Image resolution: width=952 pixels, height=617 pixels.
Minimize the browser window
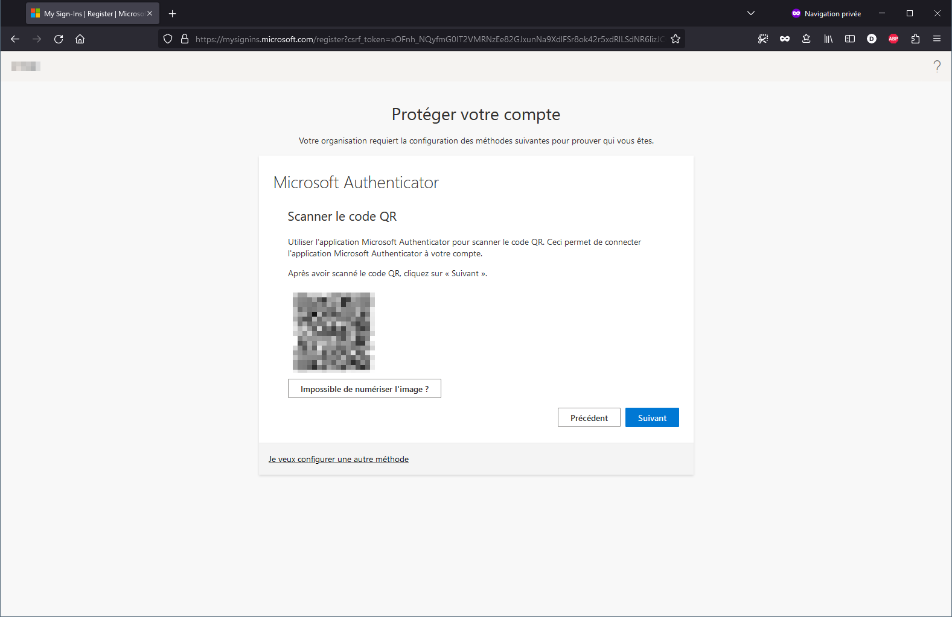click(882, 13)
